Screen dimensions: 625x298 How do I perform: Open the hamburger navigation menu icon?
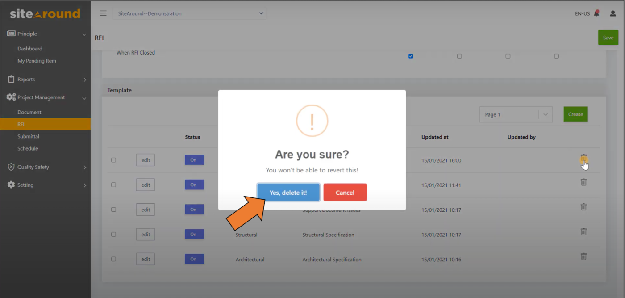(x=103, y=13)
